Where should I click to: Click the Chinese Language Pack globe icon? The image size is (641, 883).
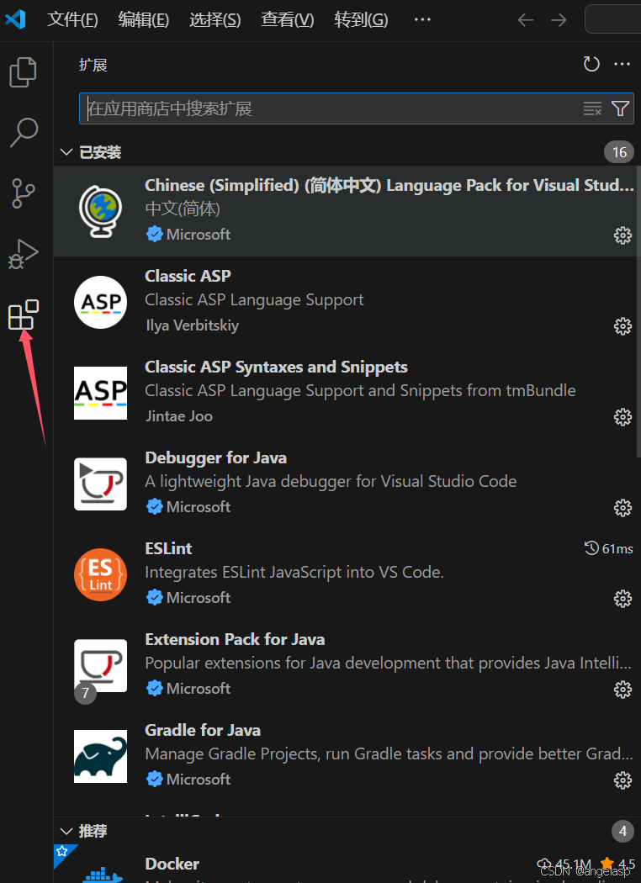100,211
